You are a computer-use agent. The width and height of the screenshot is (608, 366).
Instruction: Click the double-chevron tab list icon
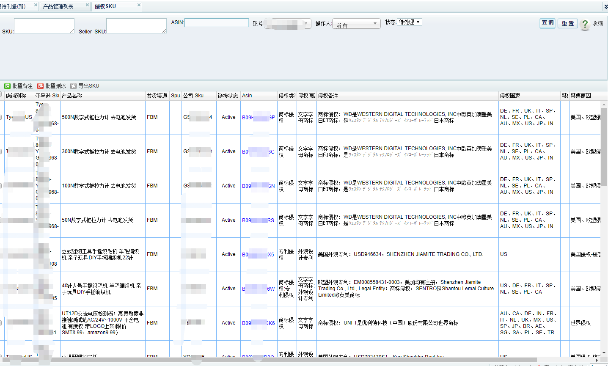tap(605, 7)
